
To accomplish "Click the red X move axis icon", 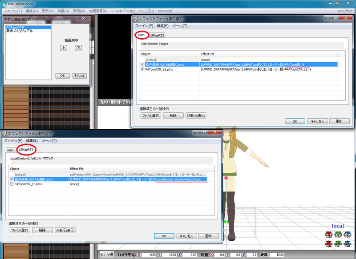I will coord(328,244).
